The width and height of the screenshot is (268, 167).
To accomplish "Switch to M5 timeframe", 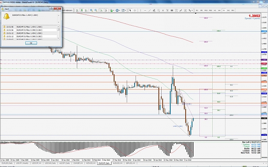I will pyautogui.click(x=202, y=10).
